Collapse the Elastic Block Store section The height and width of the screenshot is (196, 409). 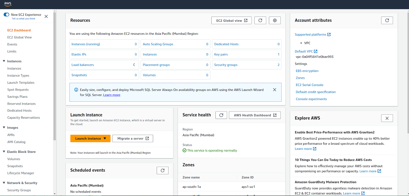(x=4, y=152)
